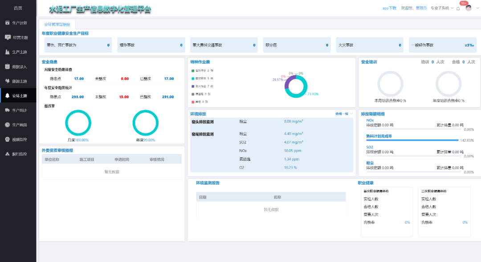
Task: Click the 能源主题 sidebar icon
Action: (x=8, y=81)
